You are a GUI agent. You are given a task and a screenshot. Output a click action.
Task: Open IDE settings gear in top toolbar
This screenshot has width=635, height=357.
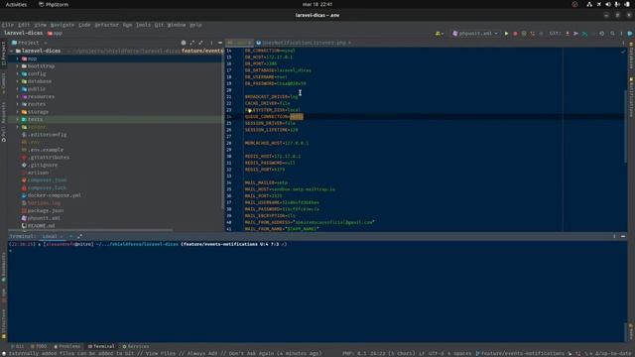pos(602,34)
